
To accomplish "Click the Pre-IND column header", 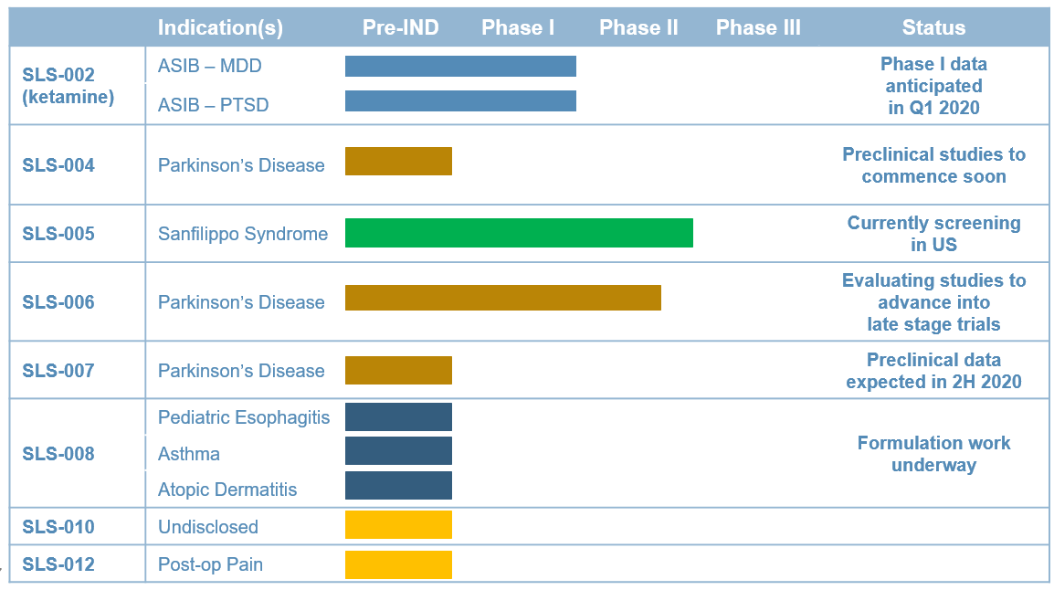I will pyautogui.click(x=401, y=27).
